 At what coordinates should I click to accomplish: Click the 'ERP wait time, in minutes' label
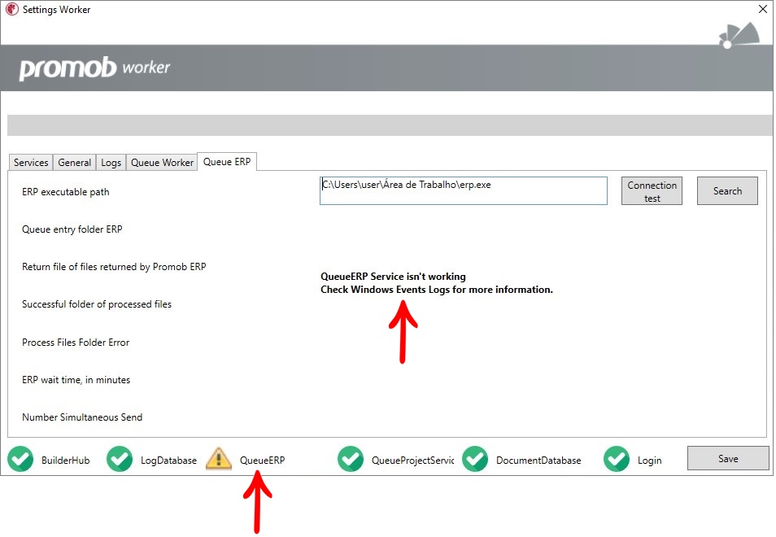pos(76,380)
